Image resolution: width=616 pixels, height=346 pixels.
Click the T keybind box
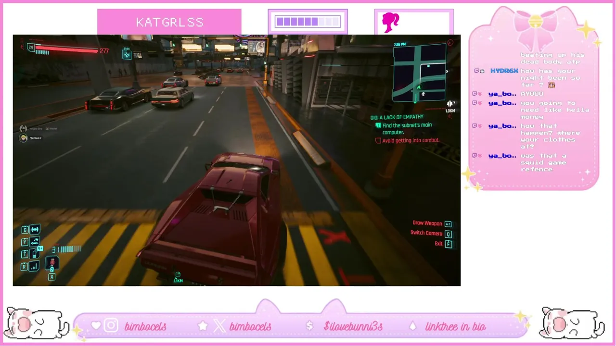pyautogui.click(x=25, y=255)
